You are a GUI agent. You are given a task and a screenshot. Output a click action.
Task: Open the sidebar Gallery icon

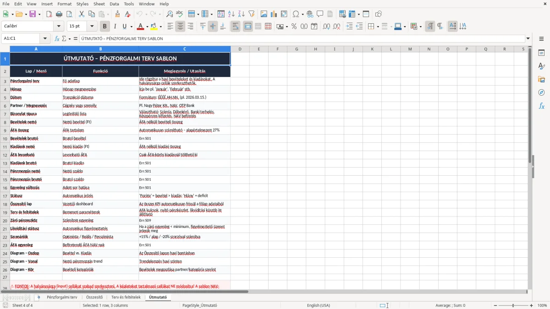click(541, 79)
